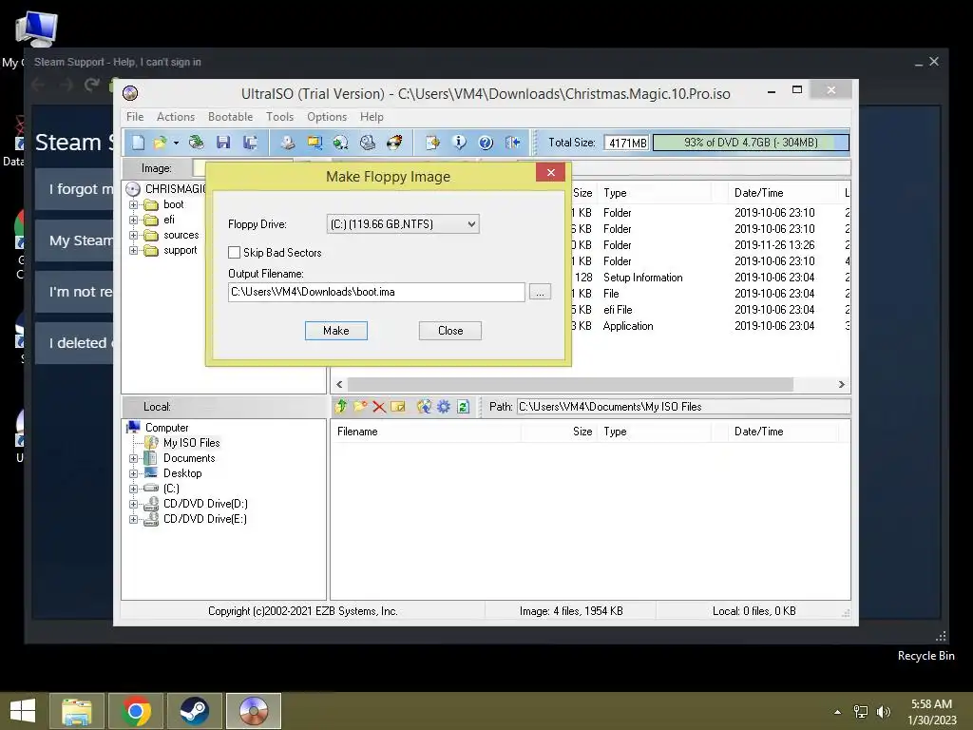Open the Actions menu

click(176, 117)
